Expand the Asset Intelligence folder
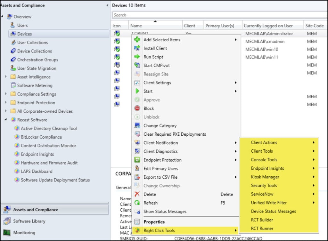Image resolution: width=328 pixels, height=241 pixels. [x=6, y=77]
